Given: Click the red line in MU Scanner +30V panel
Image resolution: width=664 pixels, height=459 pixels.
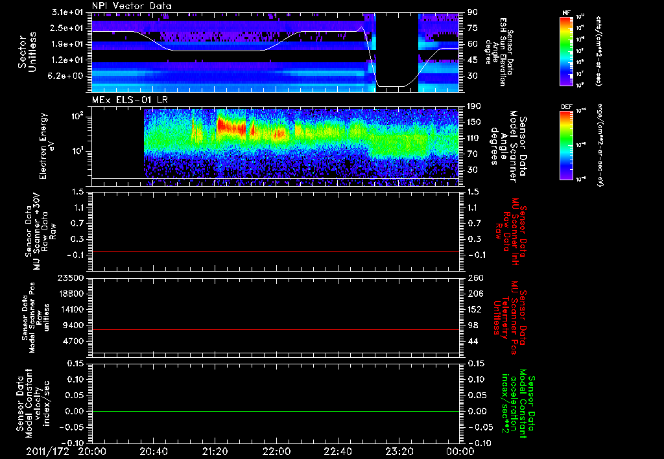Looking at the screenshot, I should tap(276, 251).
